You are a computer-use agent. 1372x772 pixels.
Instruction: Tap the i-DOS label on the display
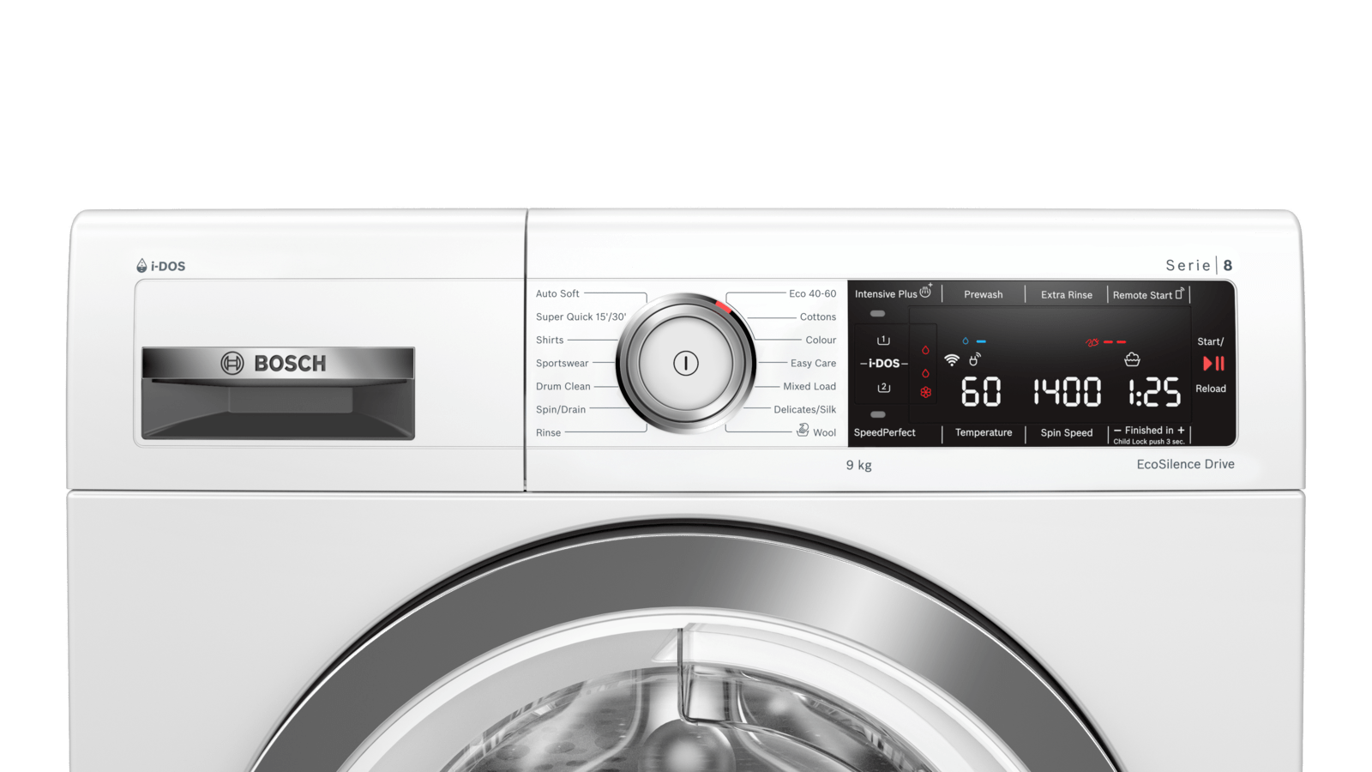click(x=883, y=364)
